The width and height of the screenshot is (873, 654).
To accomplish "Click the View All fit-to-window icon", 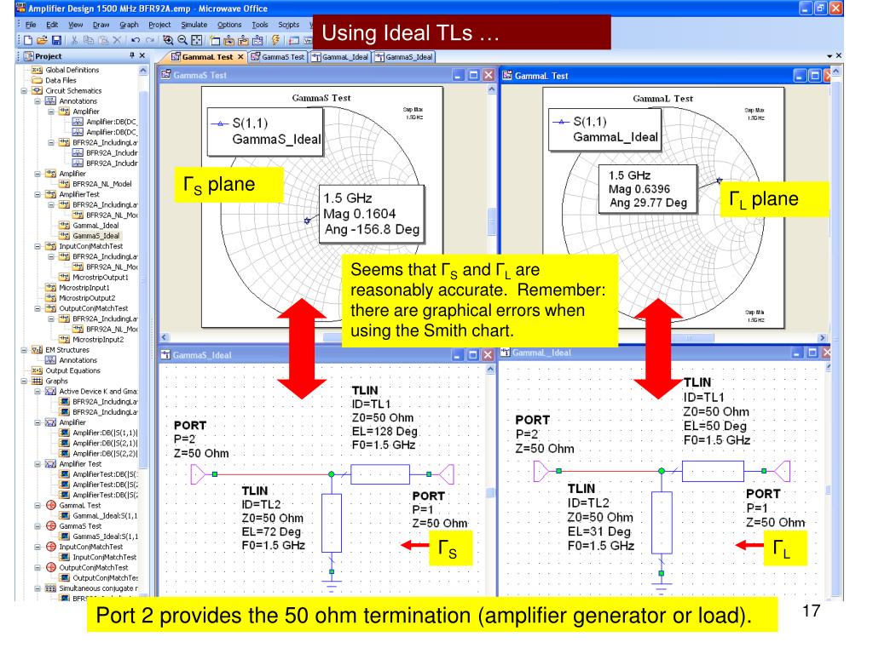I will (x=197, y=40).
